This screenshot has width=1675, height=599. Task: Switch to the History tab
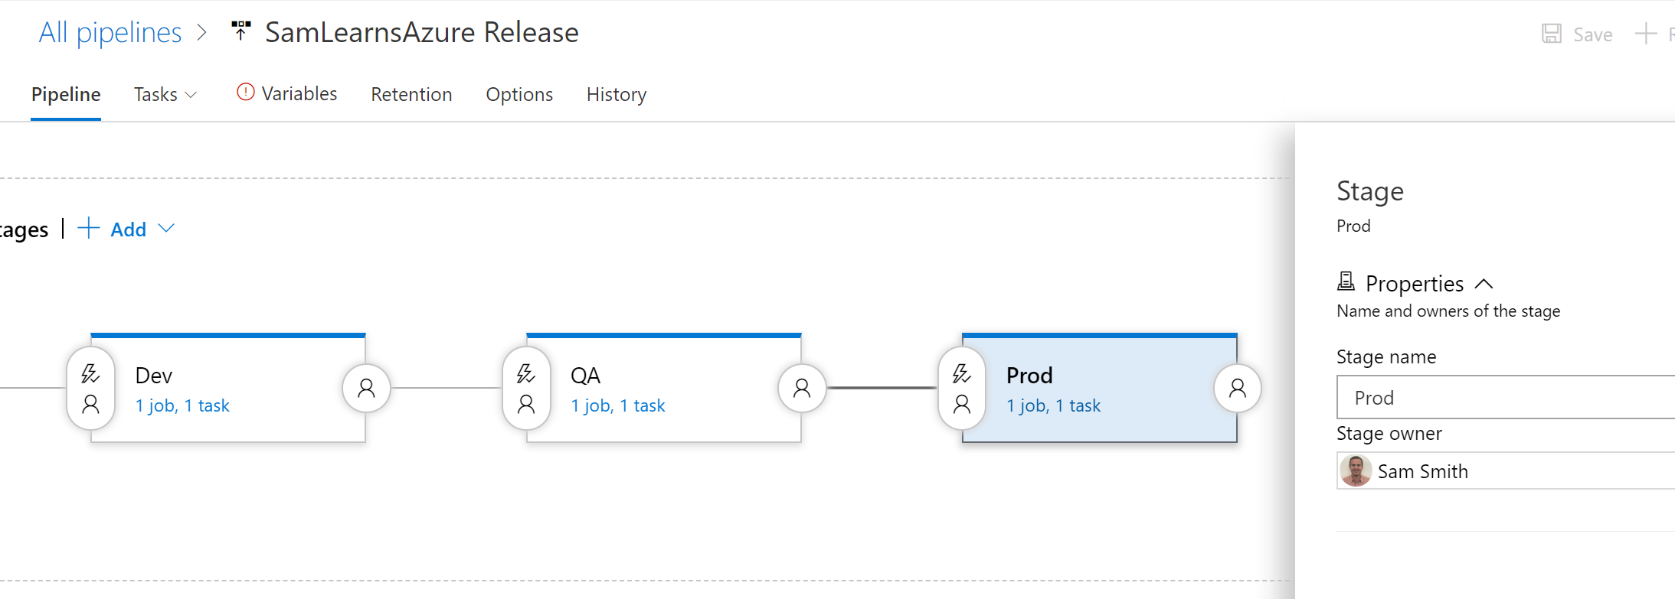pyautogui.click(x=616, y=94)
